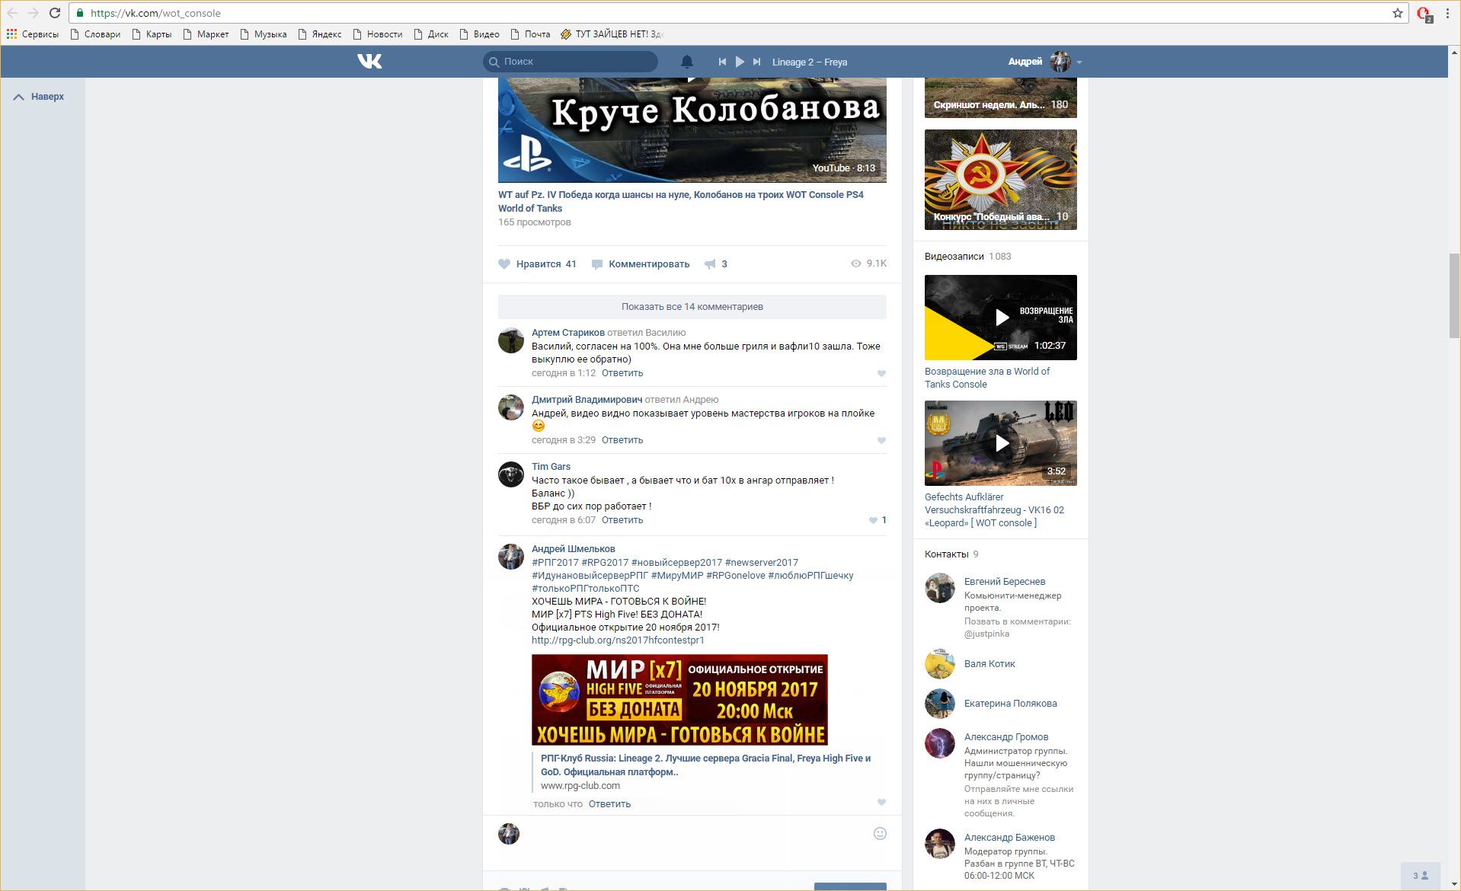Click the VK logo in header

(x=369, y=62)
